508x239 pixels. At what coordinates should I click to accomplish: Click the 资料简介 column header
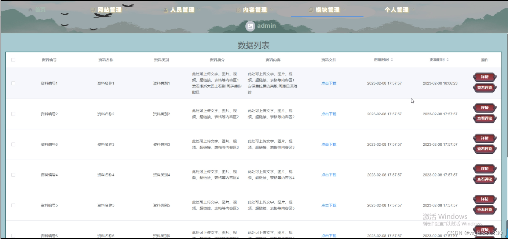(x=217, y=60)
